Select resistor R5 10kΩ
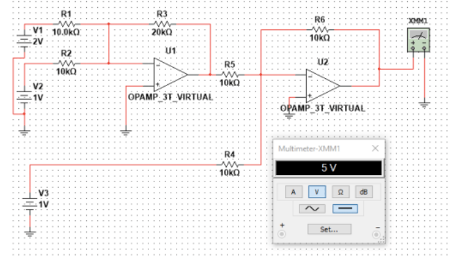 click(229, 75)
